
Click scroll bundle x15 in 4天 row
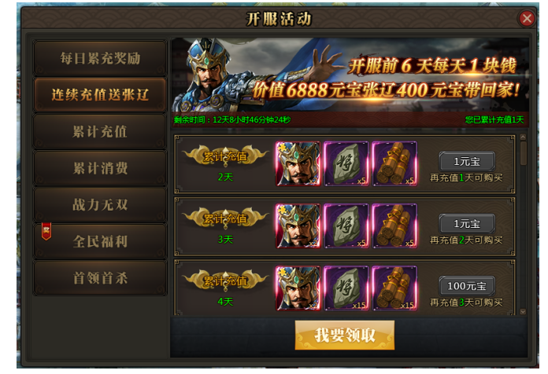(394, 288)
